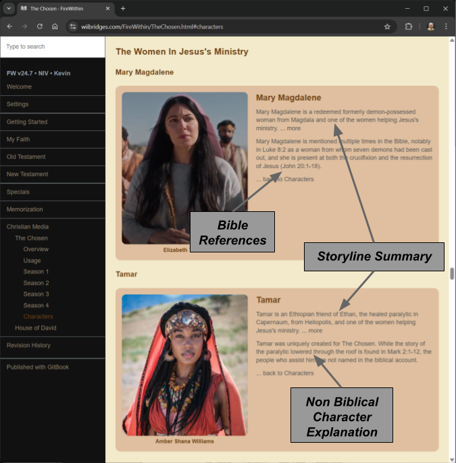Click the page vertical scrollbar thumb

click(452, 273)
